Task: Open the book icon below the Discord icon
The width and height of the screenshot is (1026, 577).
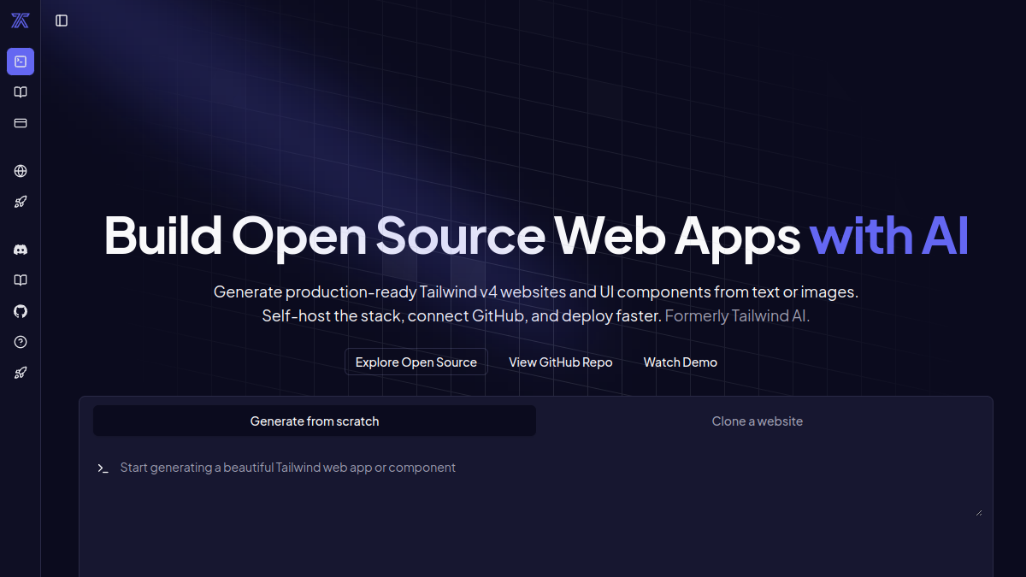Action: coord(21,280)
